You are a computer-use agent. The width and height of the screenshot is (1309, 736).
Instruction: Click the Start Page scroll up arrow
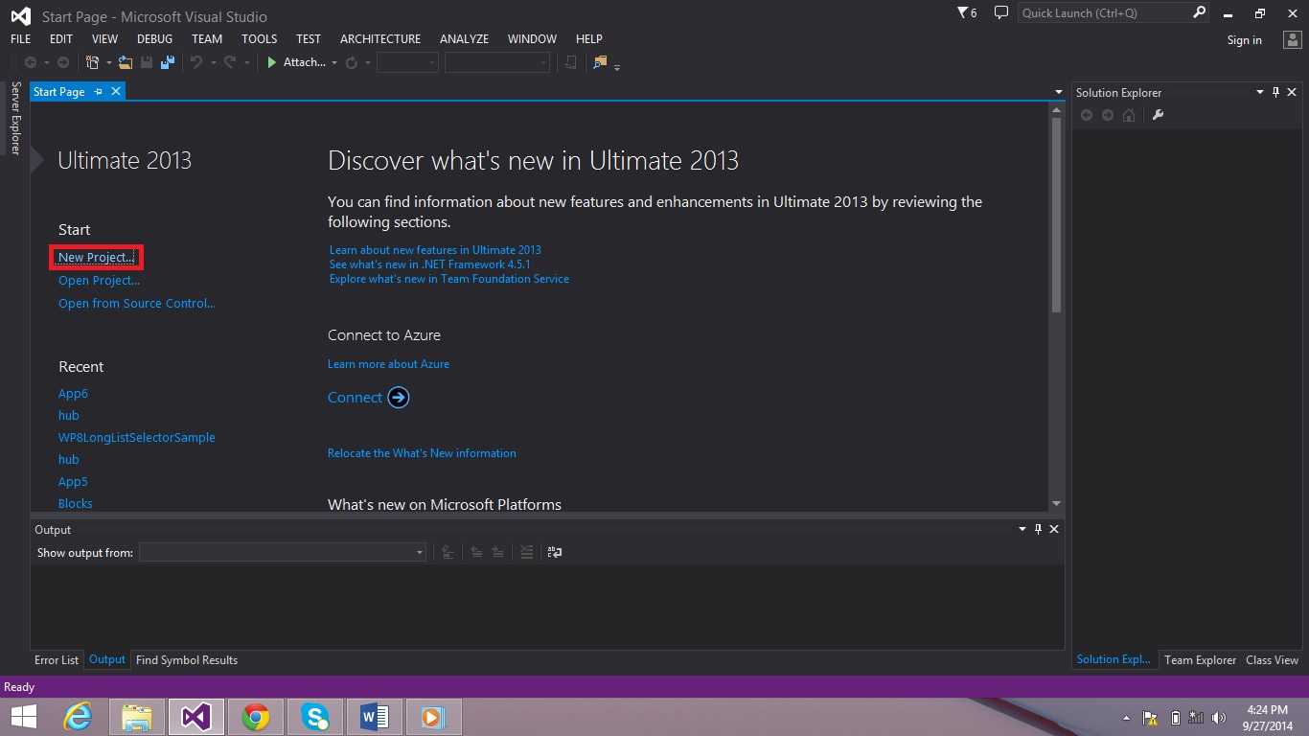point(1056,110)
